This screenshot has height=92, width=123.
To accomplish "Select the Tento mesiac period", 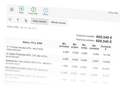I will point(39,21).
